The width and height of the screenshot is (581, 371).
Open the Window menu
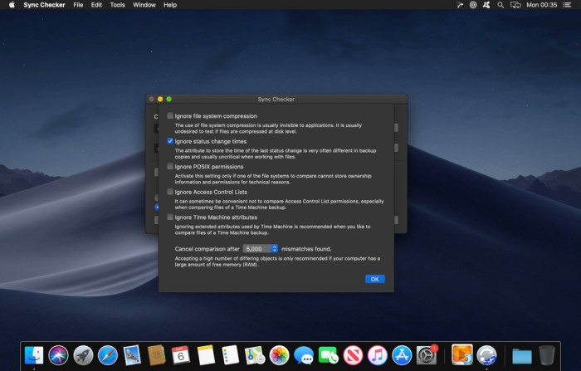tap(144, 5)
